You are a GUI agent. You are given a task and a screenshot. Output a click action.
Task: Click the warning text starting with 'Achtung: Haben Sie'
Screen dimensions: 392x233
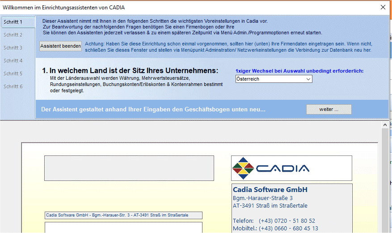tap(228, 47)
